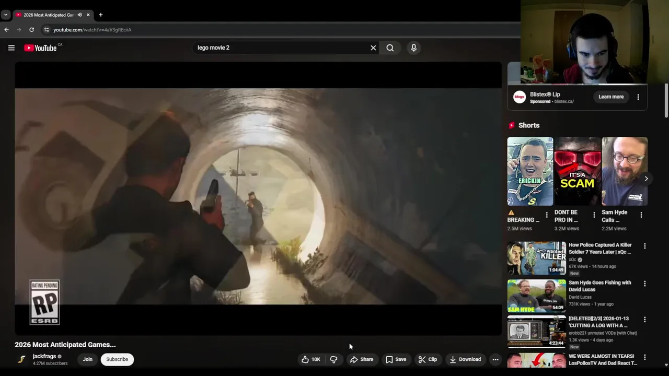Open CUTTING A LOG WITH A video title

[599, 322]
